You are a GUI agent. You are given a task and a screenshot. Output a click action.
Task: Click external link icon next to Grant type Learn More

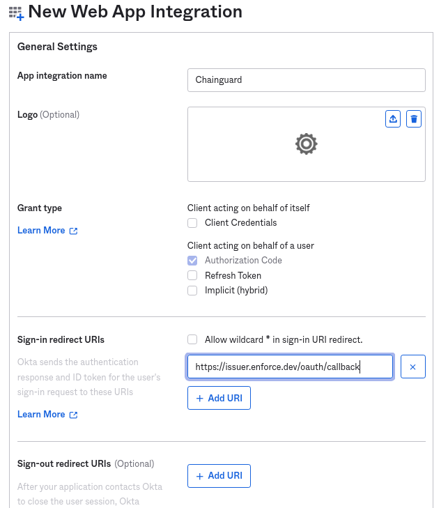pyautogui.click(x=74, y=231)
